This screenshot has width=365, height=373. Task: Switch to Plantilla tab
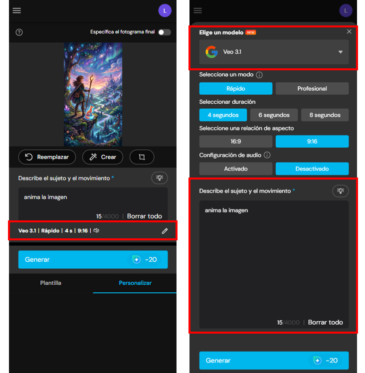coord(51,283)
